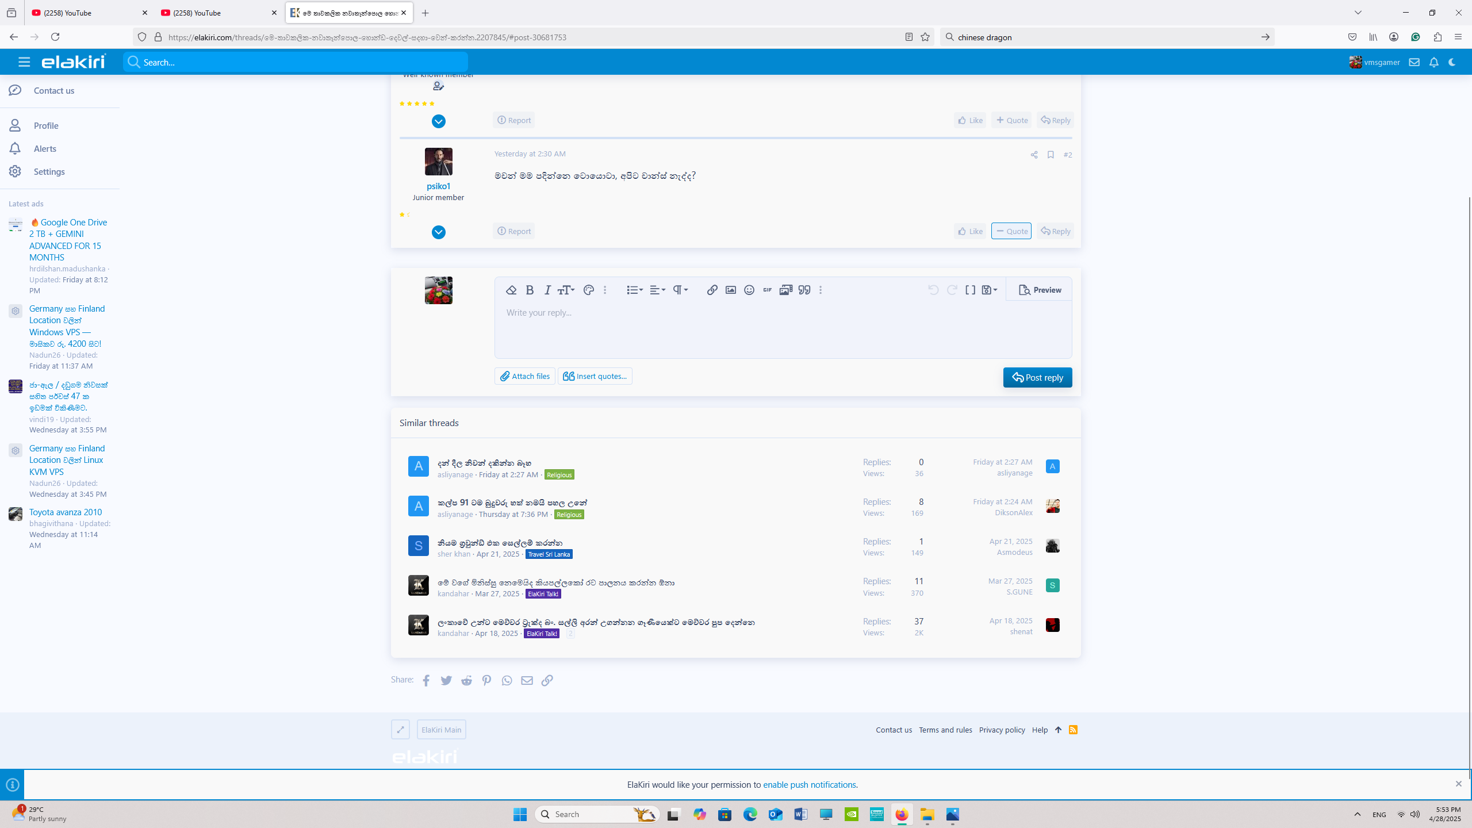Click the redo icon in editor toolbar
The height and width of the screenshot is (828, 1472).
[x=952, y=290]
